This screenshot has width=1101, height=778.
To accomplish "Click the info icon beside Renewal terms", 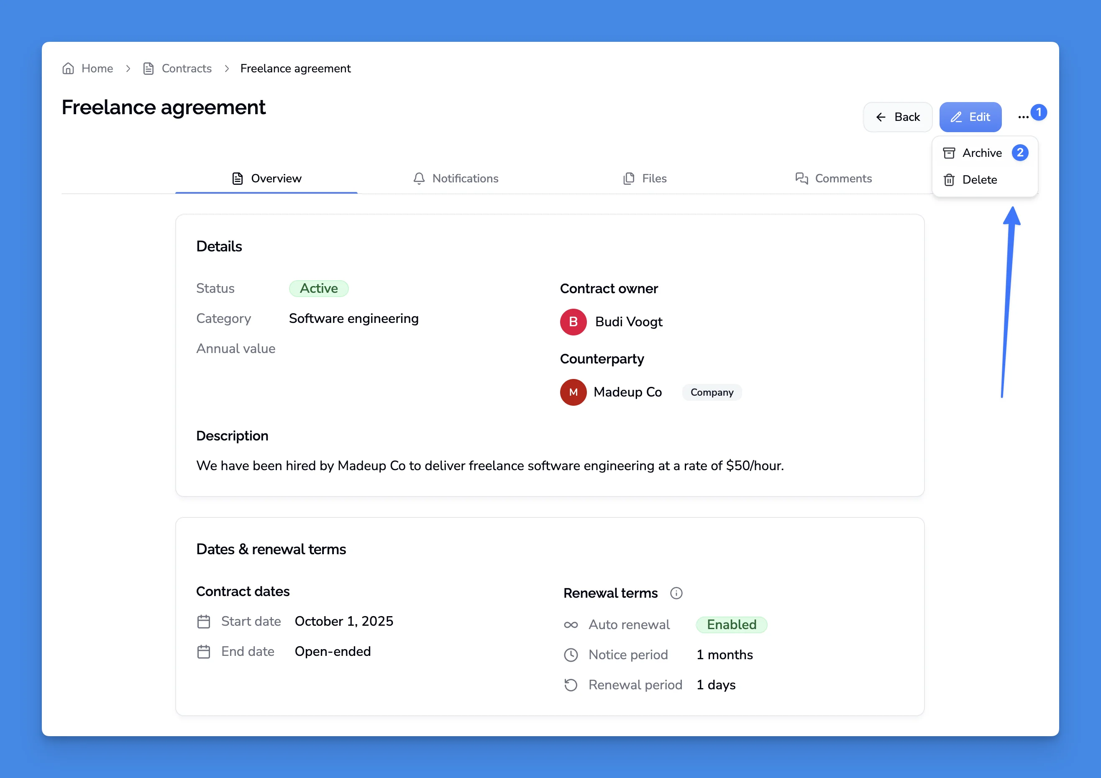I will [x=676, y=593].
